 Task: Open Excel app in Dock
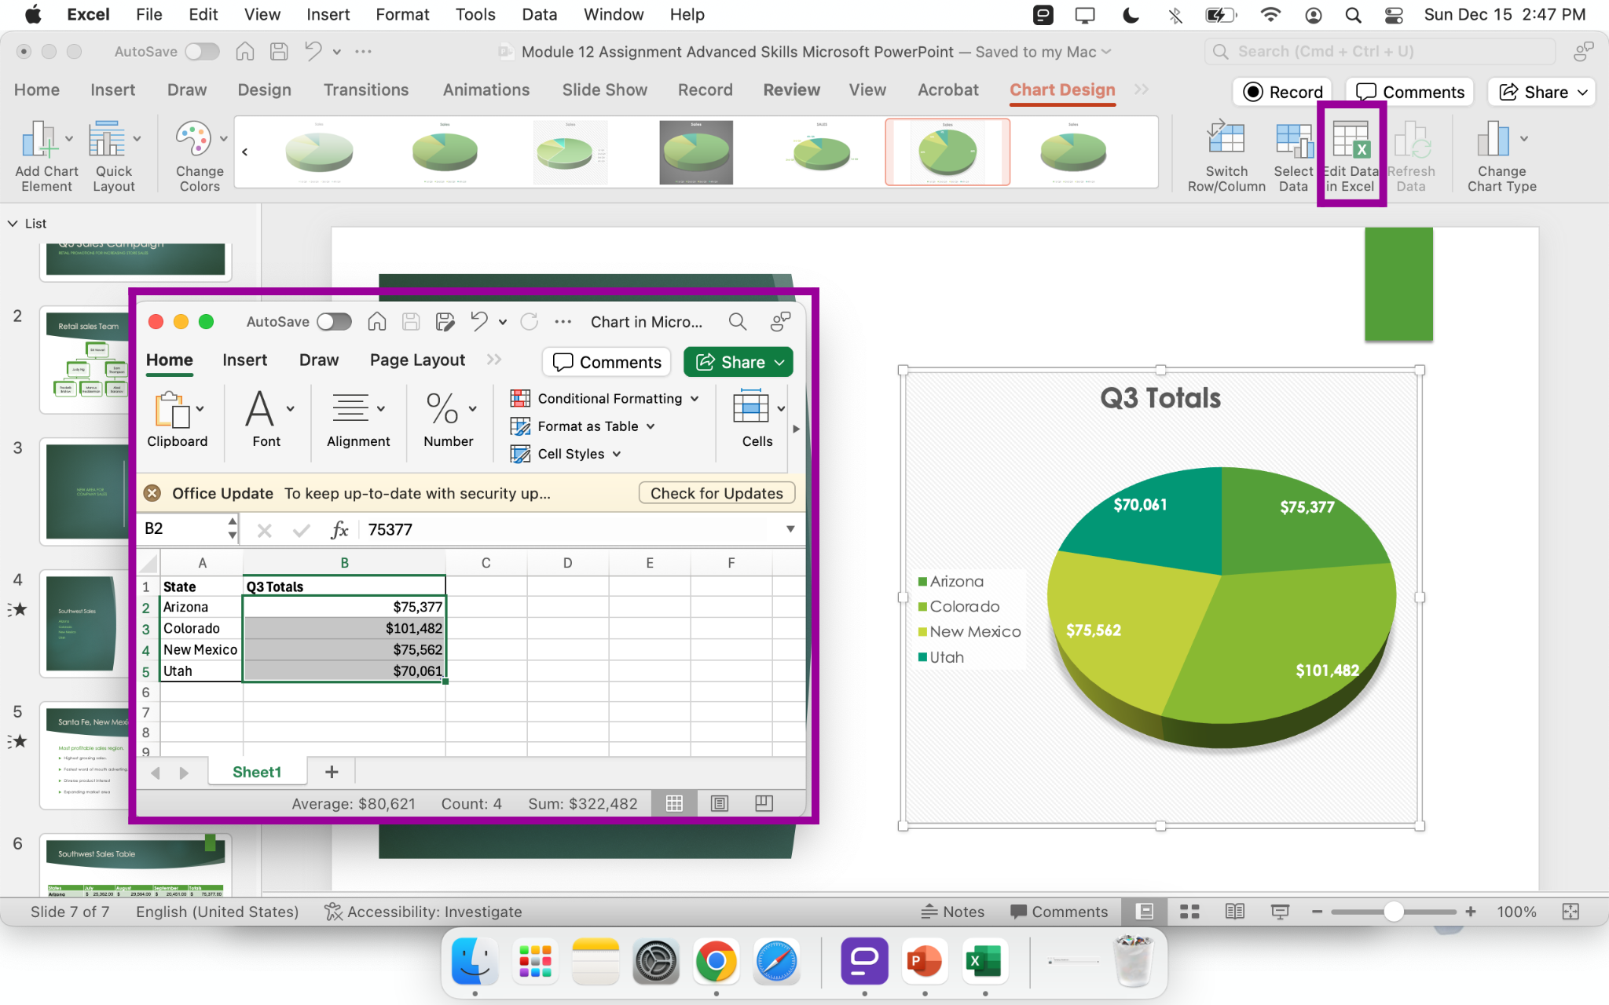pos(985,961)
